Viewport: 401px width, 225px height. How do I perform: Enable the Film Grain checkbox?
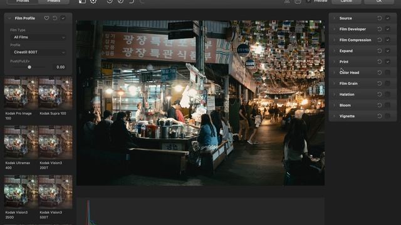pyautogui.click(x=388, y=83)
